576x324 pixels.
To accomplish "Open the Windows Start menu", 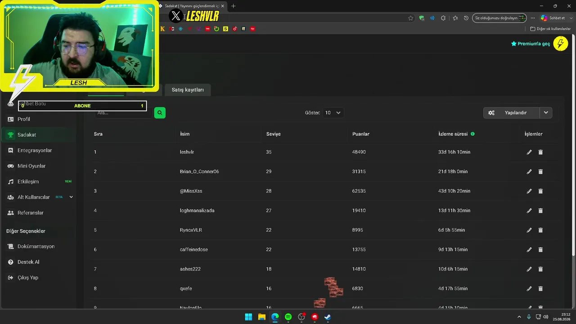I will (248, 317).
